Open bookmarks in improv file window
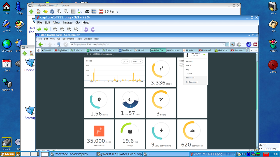The height and width of the screenshot is (157, 280). (x=45, y=11)
